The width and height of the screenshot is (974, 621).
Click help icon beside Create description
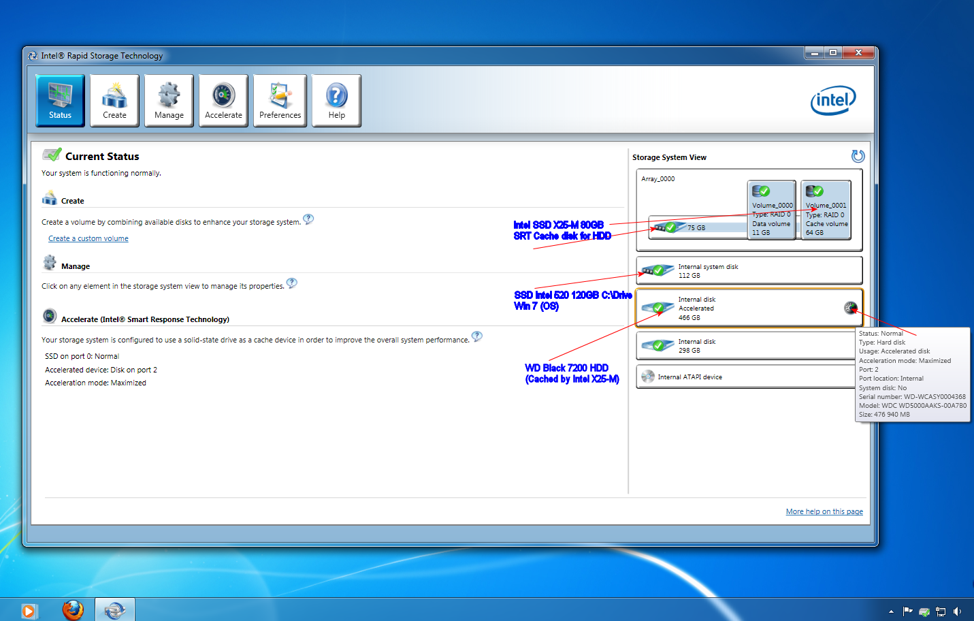pos(308,219)
